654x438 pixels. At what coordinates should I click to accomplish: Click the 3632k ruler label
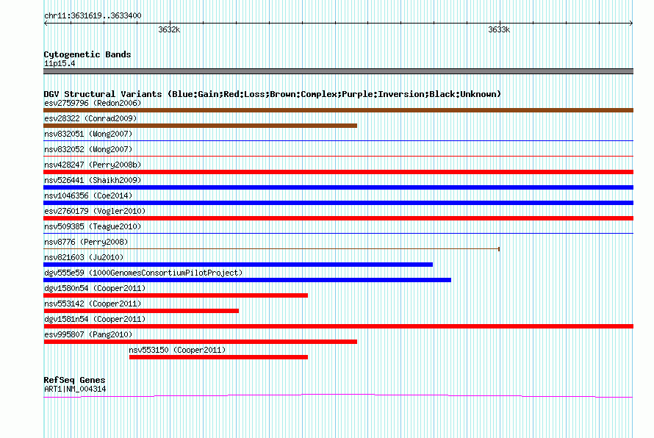click(x=169, y=29)
